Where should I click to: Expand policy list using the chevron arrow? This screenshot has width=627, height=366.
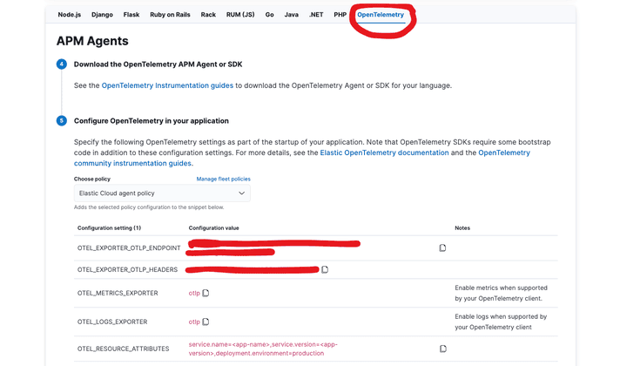point(241,193)
